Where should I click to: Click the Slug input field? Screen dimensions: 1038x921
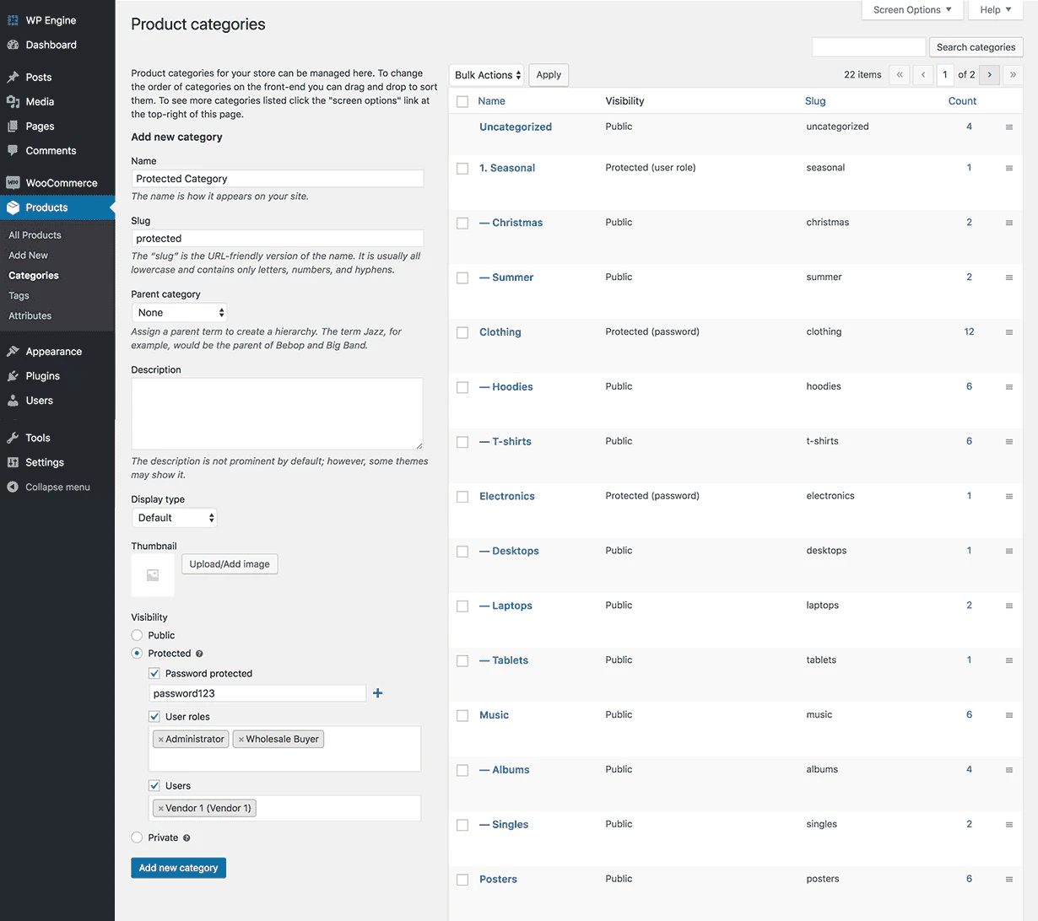(278, 239)
